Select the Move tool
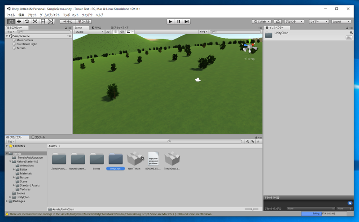 pos(19,22)
